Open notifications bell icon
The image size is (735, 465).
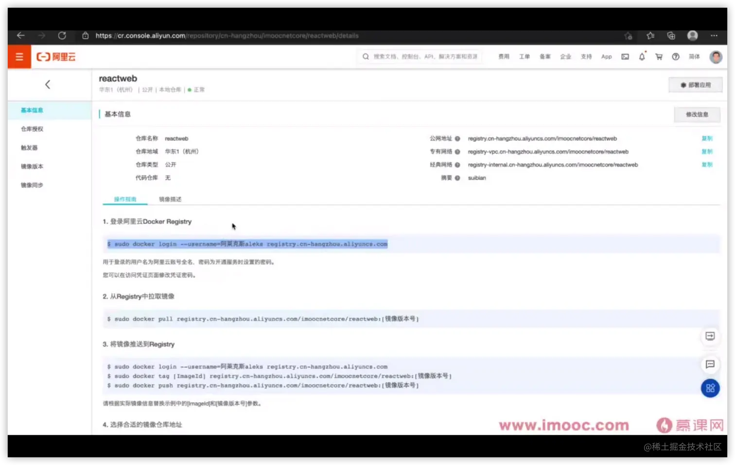pyautogui.click(x=642, y=57)
